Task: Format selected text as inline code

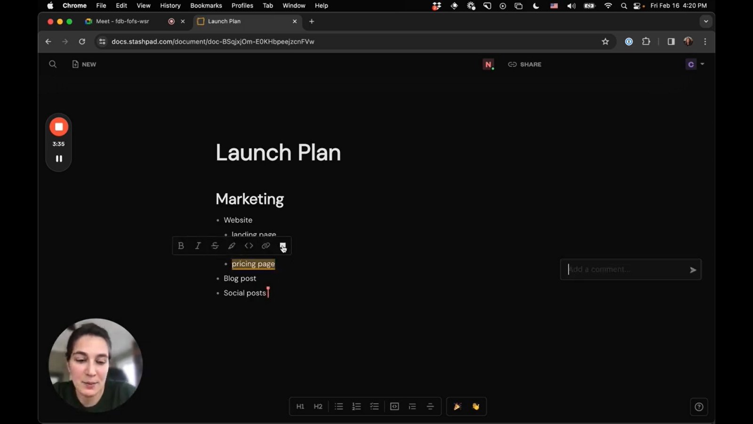Action: coord(249,246)
